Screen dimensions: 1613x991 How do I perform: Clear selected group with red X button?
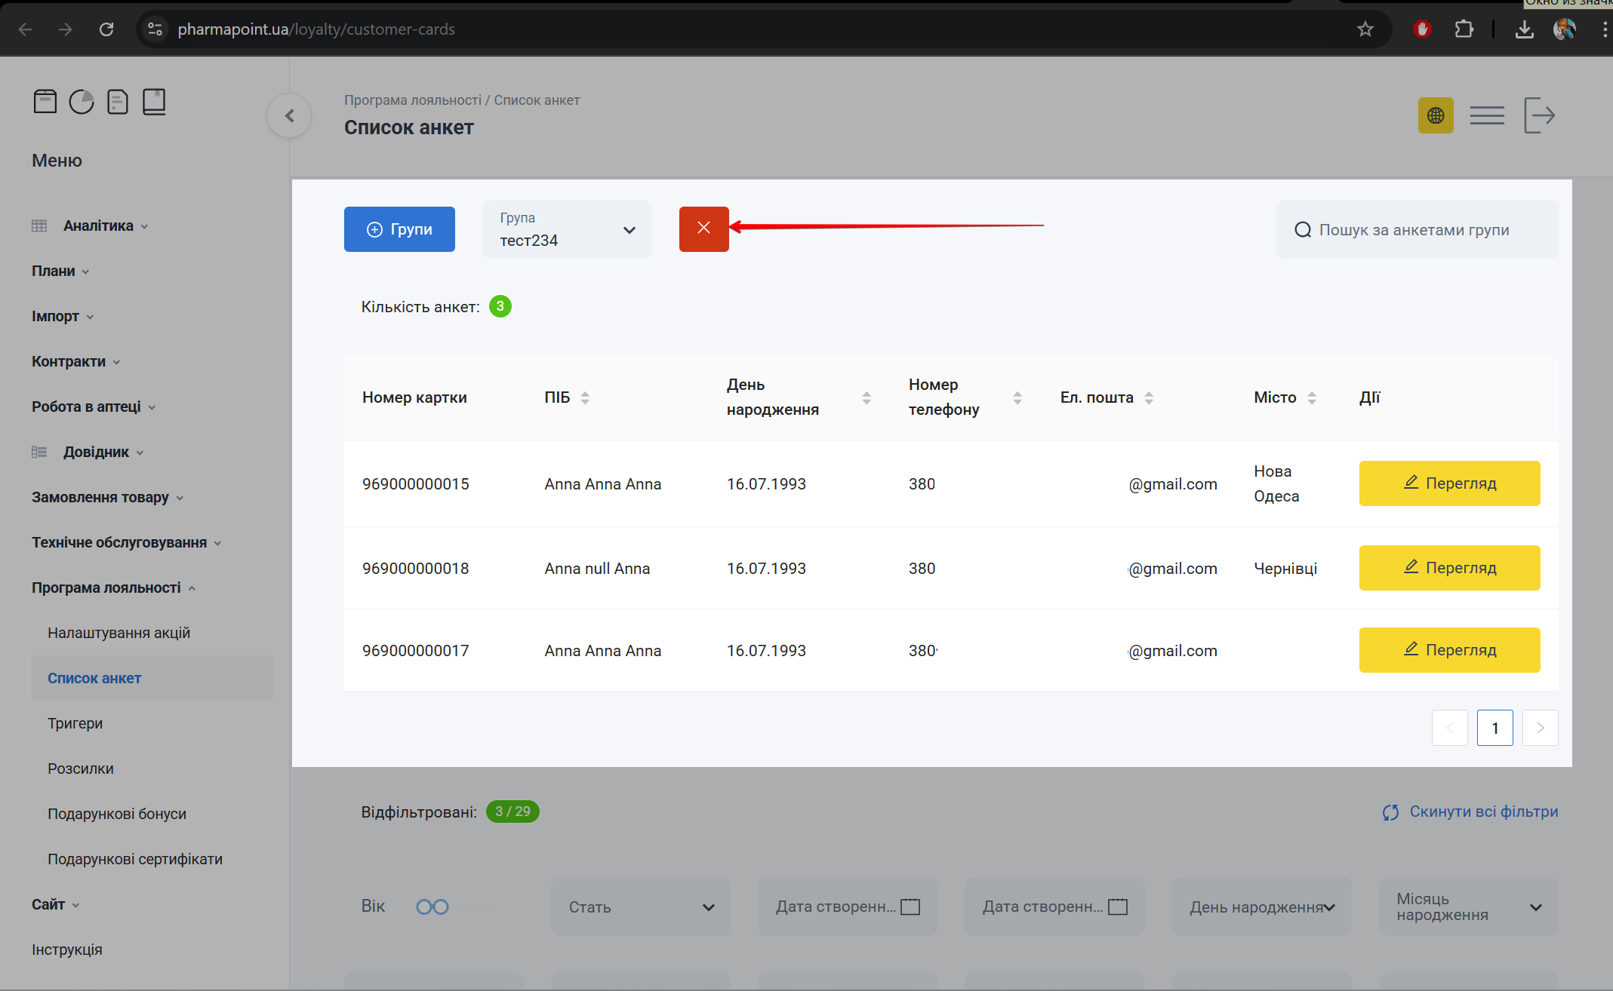click(703, 229)
